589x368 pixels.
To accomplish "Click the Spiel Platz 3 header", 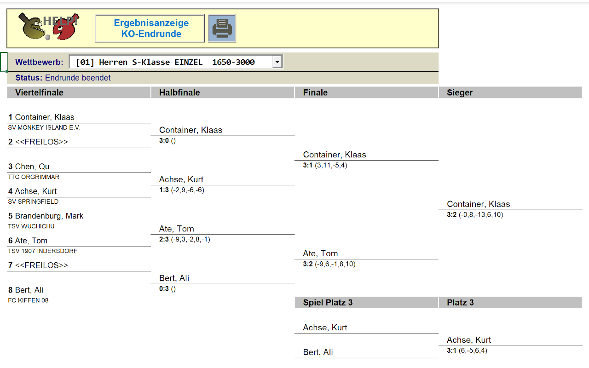I will click(328, 302).
